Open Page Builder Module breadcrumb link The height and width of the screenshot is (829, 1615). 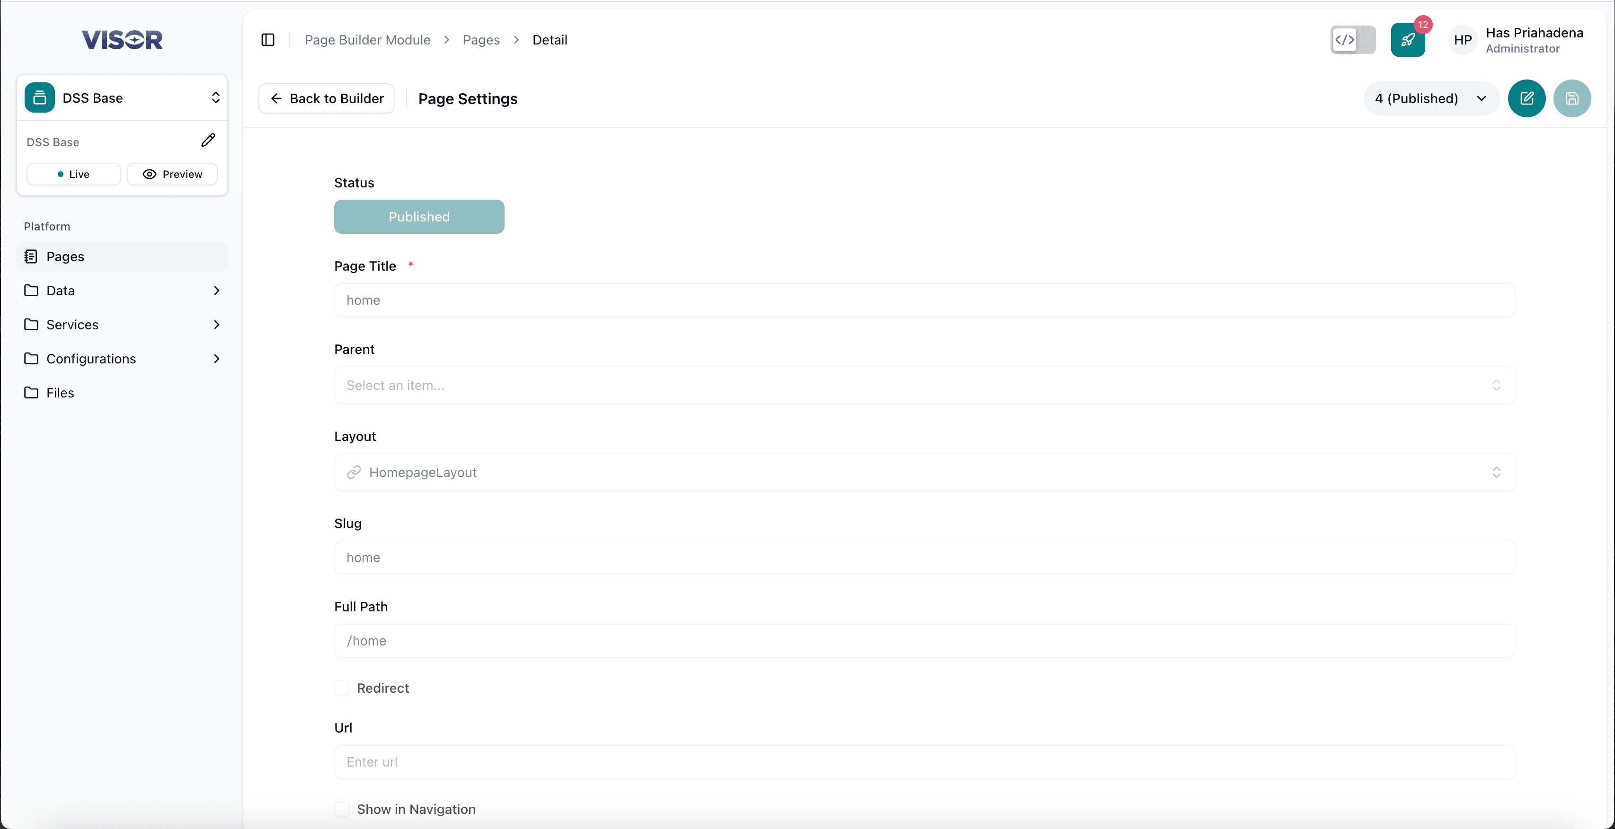coord(367,39)
